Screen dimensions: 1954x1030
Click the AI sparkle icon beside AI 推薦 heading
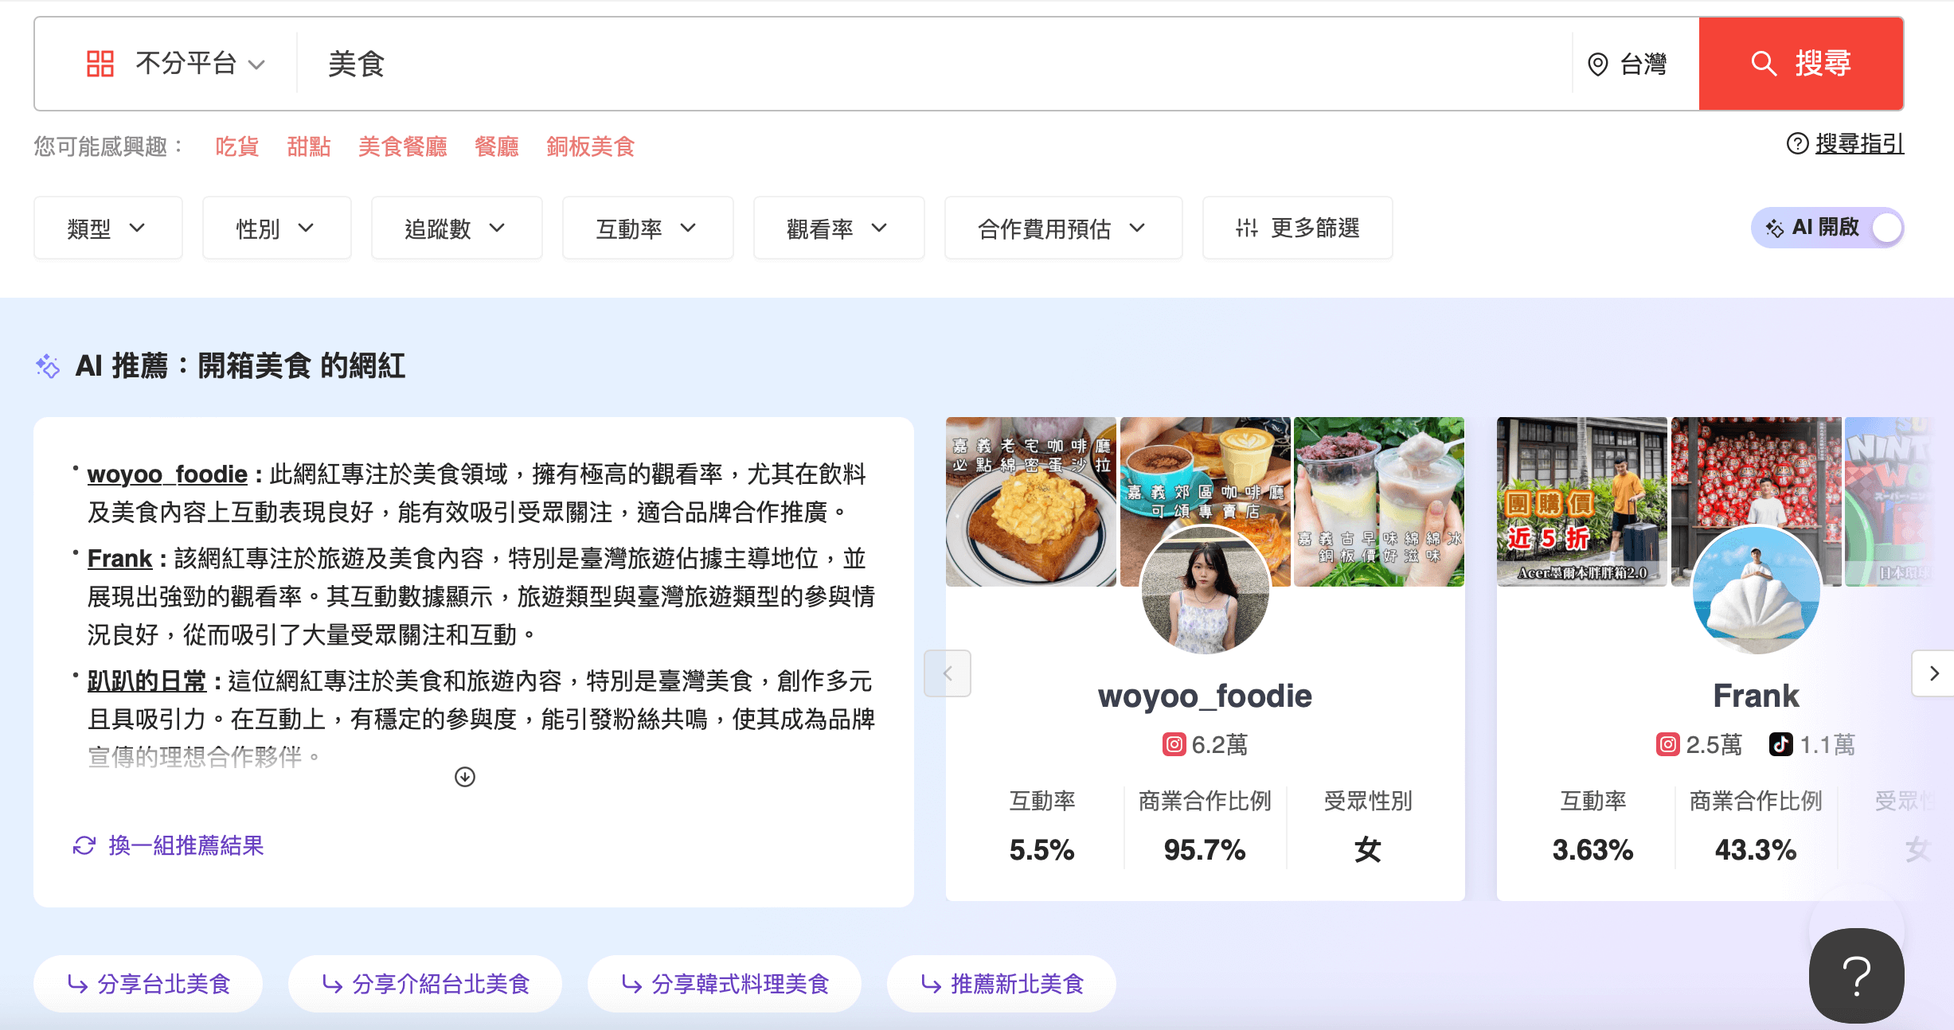coord(48,366)
